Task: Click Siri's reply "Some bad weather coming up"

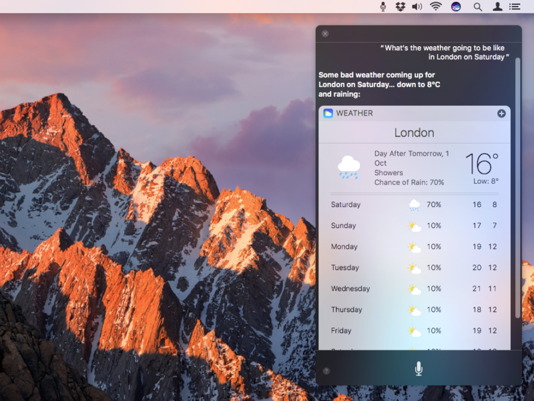Action: (379, 84)
